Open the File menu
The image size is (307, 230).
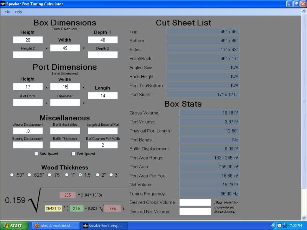pos(7,12)
